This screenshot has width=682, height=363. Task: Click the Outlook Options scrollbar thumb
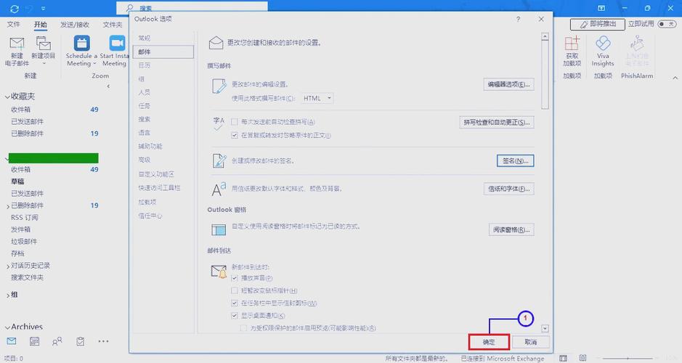pyautogui.click(x=545, y=75)
